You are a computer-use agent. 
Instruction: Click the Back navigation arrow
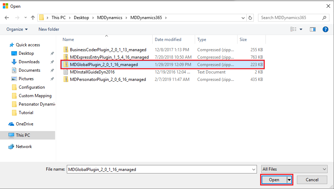point(7,18)
